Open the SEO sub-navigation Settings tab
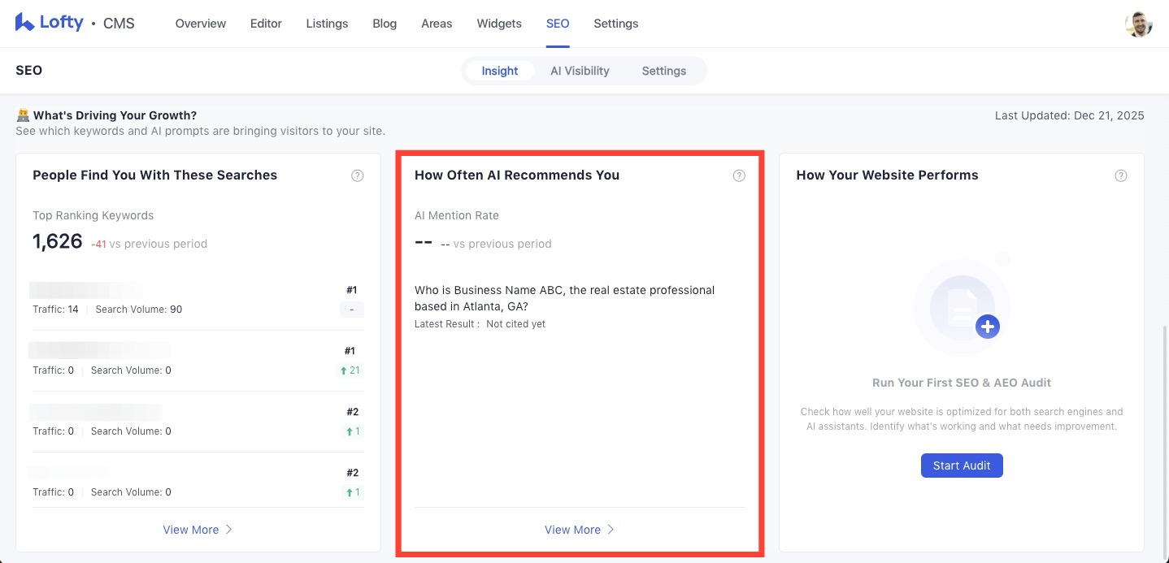Screen dimensions: 1169x563 [x=663, y=71]
